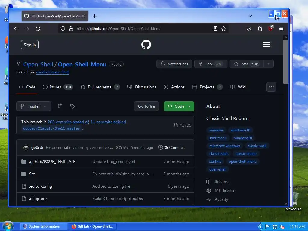Open the Wiki tab
The image size is (308, 231).
tap(238, 87)
